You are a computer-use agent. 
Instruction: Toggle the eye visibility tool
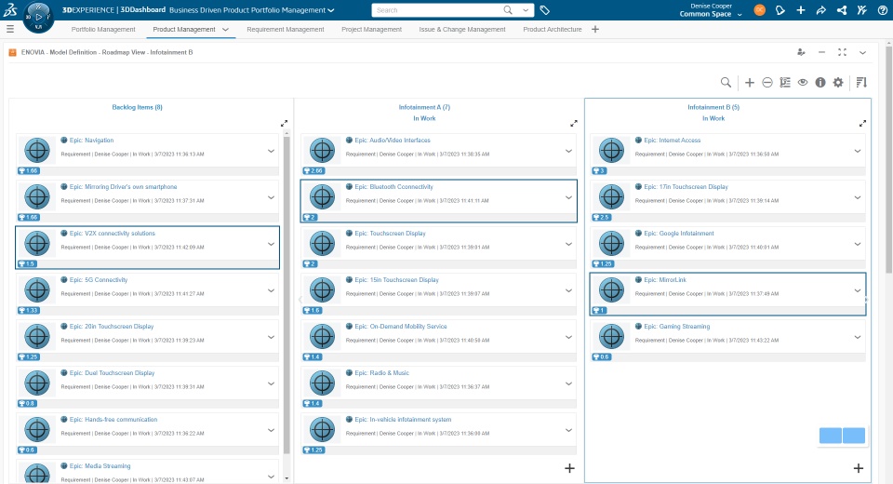tap(803, 83)
